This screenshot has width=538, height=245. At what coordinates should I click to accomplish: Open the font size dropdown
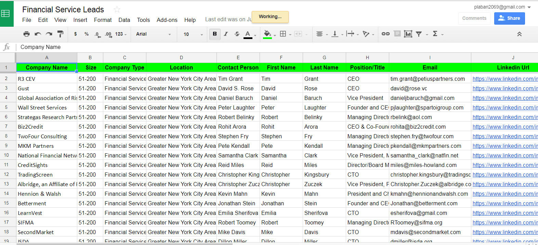pyautogui.click(x=193, y=34)
